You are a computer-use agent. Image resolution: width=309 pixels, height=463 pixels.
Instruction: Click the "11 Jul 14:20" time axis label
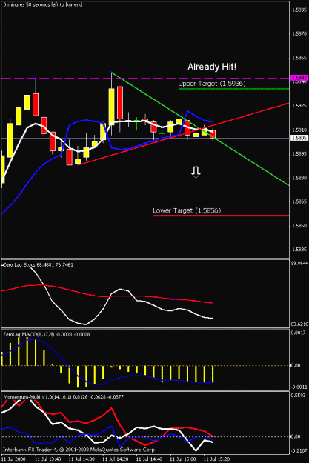(116, 459)
